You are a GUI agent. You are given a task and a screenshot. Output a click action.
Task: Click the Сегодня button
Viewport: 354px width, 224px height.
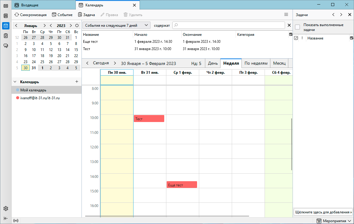(x=101, y=63)
